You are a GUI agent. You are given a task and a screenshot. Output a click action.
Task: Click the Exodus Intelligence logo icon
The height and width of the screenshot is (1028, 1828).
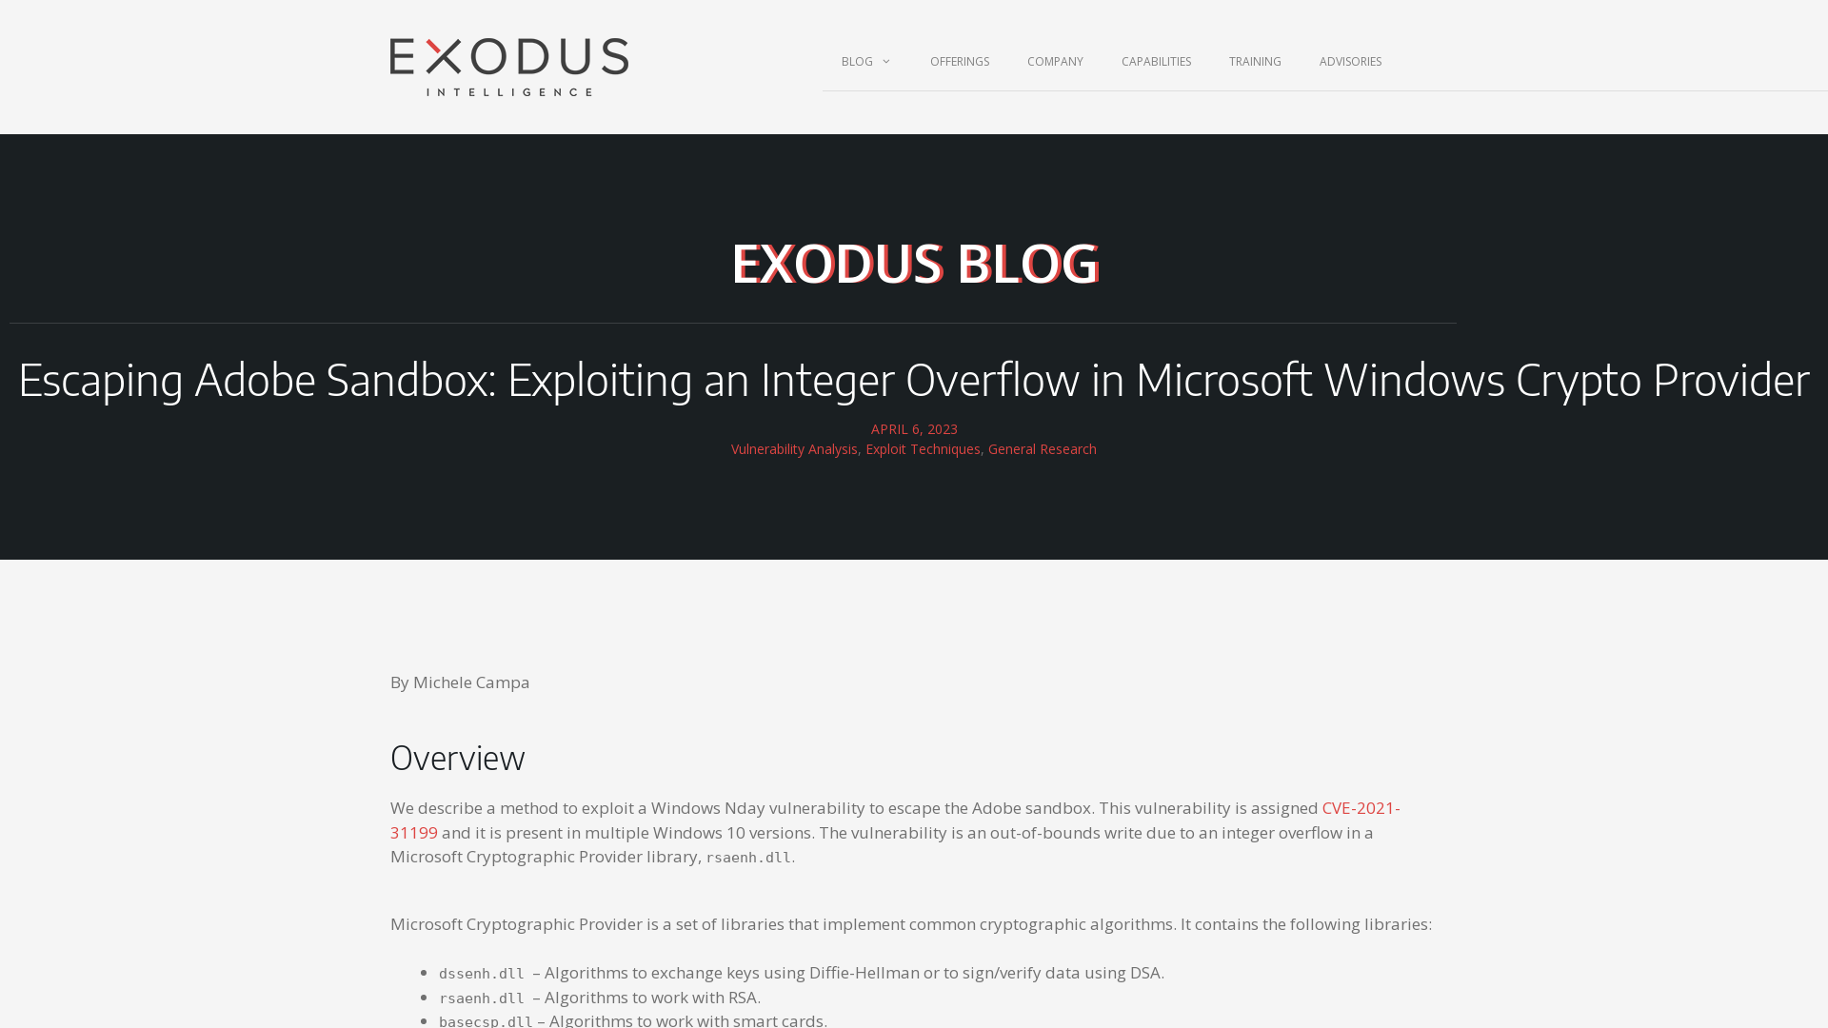point(509,67)
